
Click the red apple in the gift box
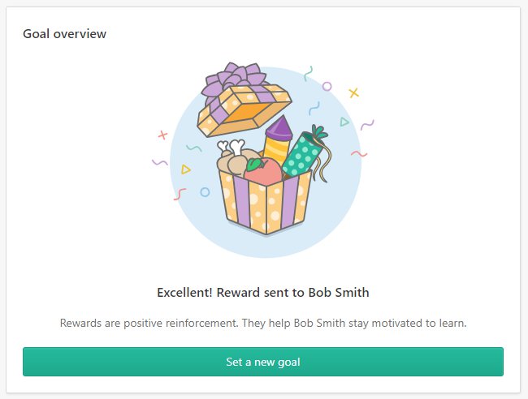tap(263, 171)
